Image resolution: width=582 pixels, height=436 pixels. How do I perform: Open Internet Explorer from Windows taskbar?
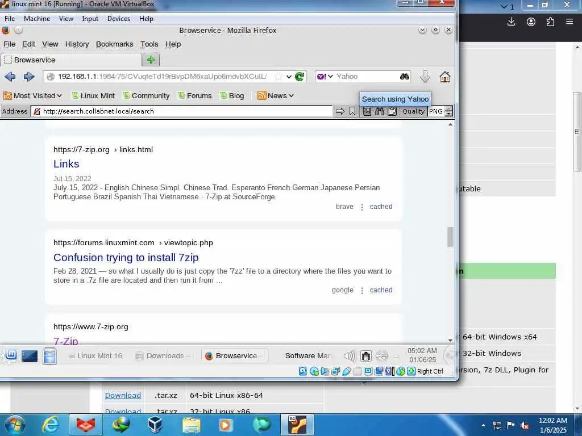coord(50,425)
